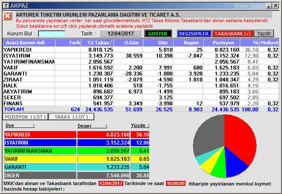Image resolution: width=282 pixels, height=194 pixels.
Task: Click Bugün value -7.847
Action: (195, 55)
